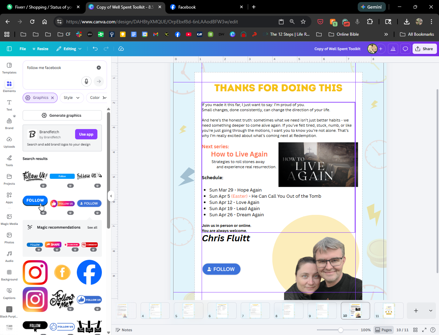Switch to the Facebook browser tab
Screen dimensions: 439x335
click(x=187, y=7)
